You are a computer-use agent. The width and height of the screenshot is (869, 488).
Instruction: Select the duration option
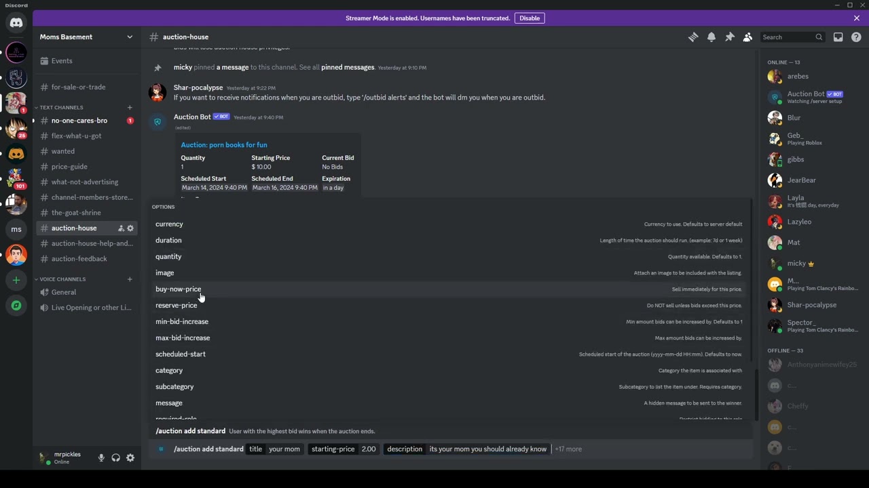pyautogui.click(x=449, y=240)
